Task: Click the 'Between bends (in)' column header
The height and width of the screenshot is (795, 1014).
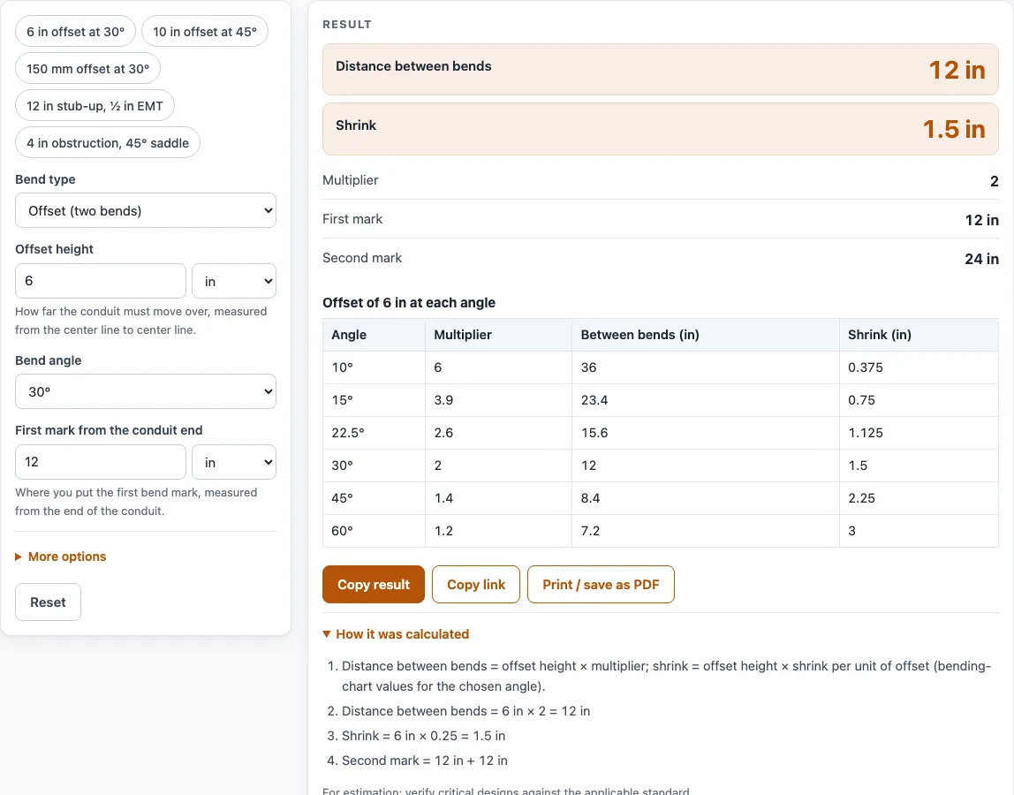Action: point(706,335)
